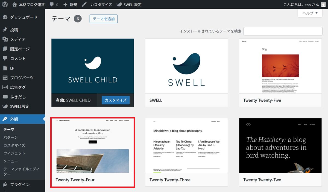The image size is (328, 192).
Task: Open the Patterns submenu item
Action: (x=11, y=138)
